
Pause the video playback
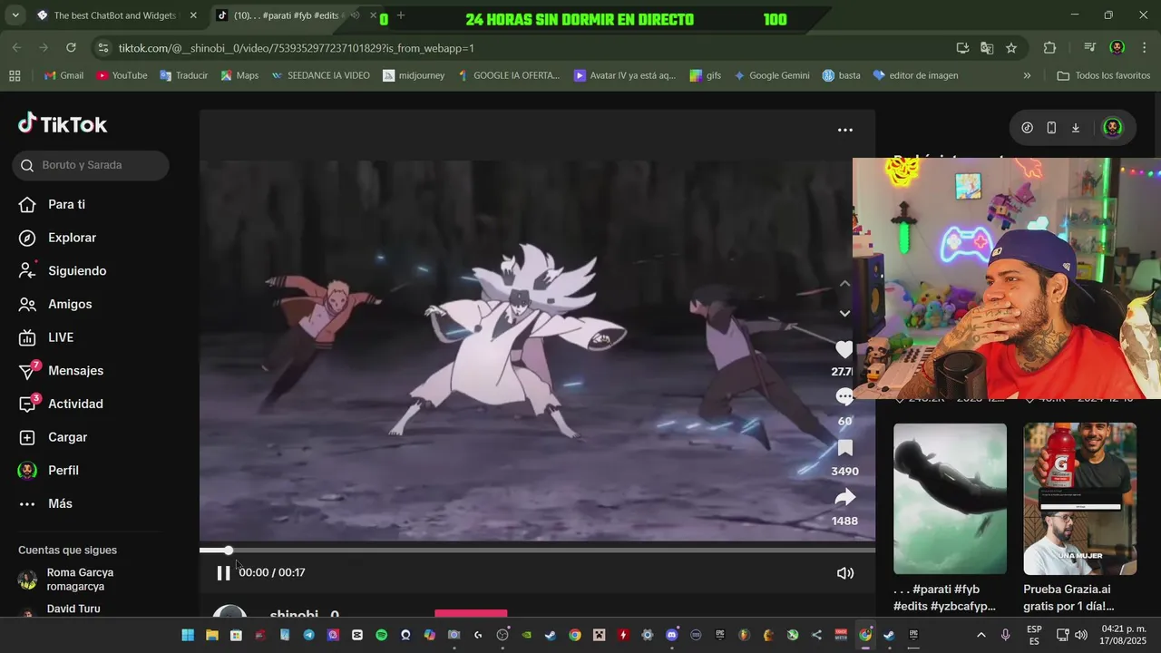[223, 573]
